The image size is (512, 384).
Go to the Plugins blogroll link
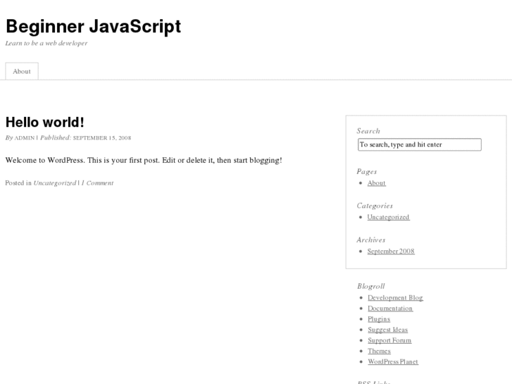pyautogui.click(x=378, y=319)
